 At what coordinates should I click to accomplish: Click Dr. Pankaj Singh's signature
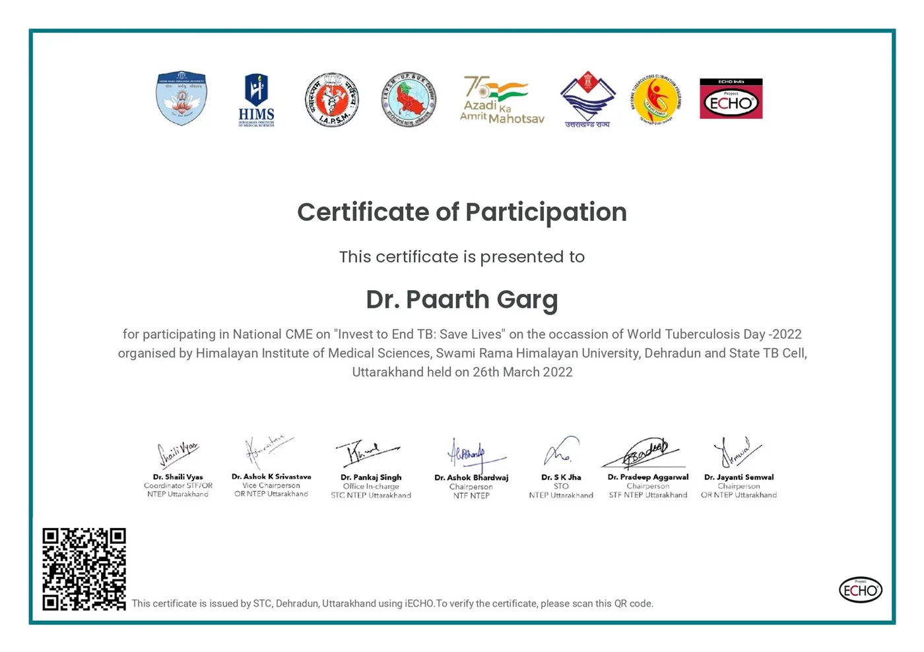(368, 453)
